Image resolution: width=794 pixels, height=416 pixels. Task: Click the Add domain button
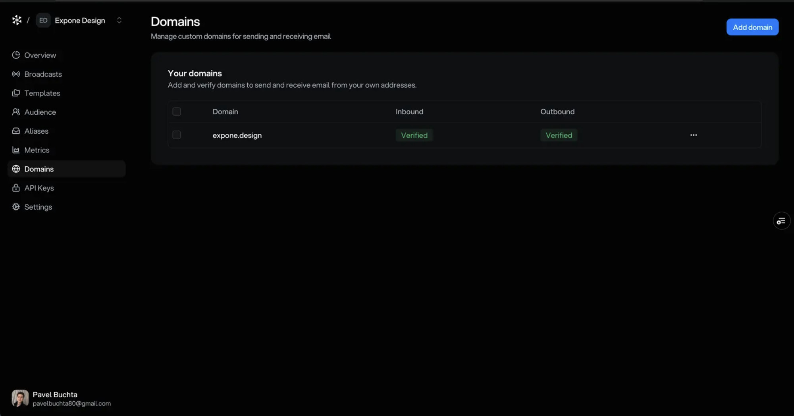[752, 27]
